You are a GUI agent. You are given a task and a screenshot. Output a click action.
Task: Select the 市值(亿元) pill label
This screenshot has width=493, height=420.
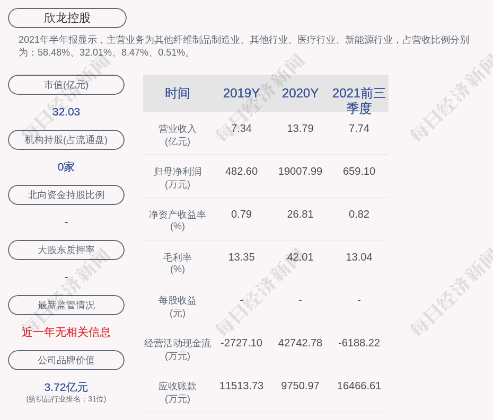tap(66, 85)
